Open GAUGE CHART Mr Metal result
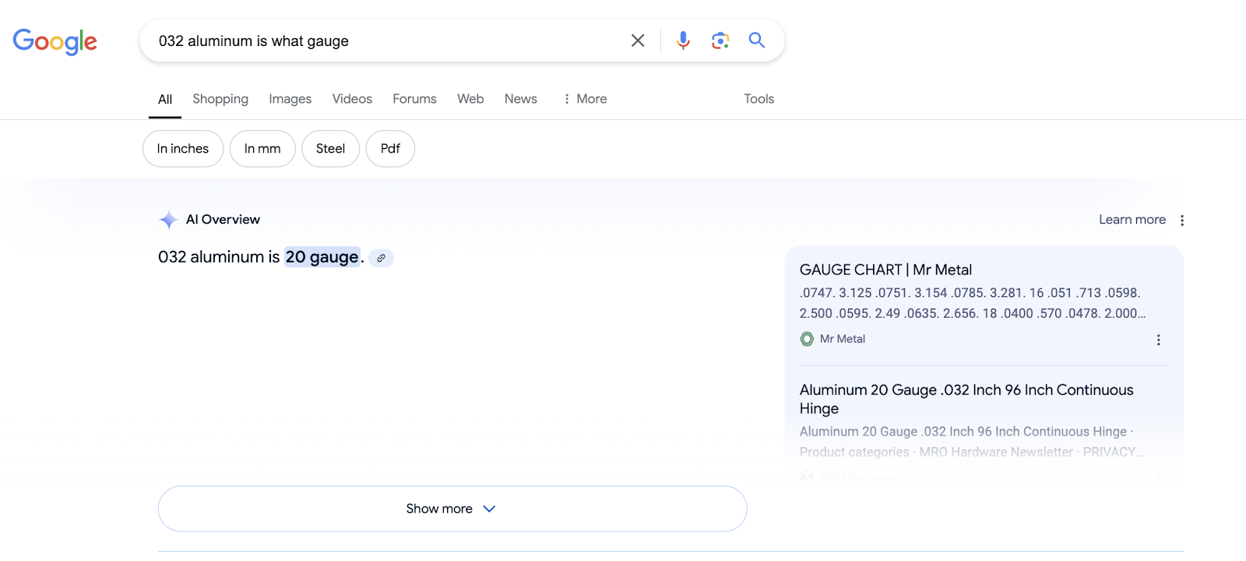This screenshot has height=561, width=1246. [885, 270]
